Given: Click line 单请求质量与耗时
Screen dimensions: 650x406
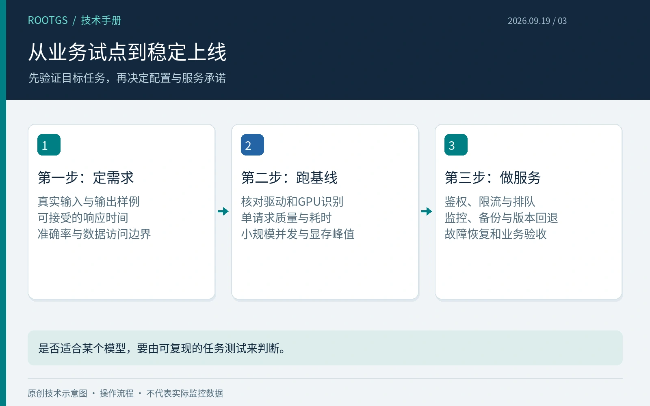Looking at the screenshot, I should [x=286, y=218].
